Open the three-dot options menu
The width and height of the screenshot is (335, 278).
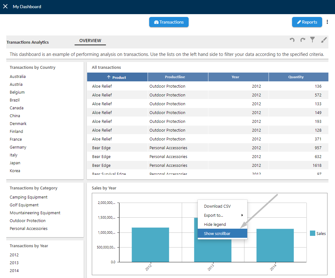(x=327, y=22)
